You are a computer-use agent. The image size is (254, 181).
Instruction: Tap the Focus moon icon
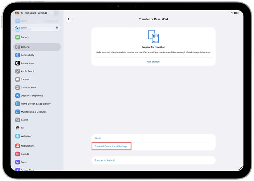(18, 162)
